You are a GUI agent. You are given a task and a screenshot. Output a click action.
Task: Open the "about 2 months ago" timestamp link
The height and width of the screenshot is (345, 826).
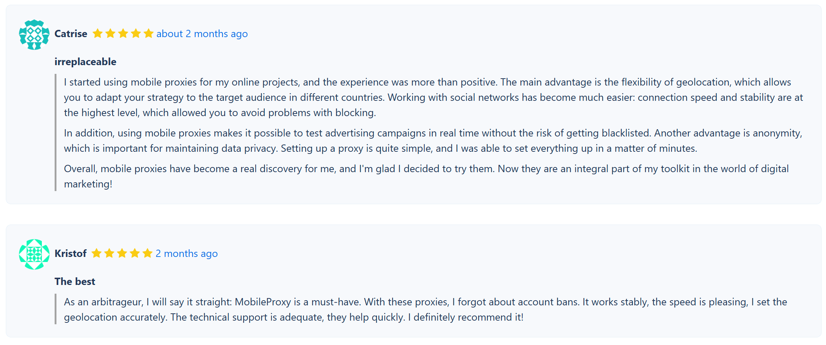coord(202,34)
